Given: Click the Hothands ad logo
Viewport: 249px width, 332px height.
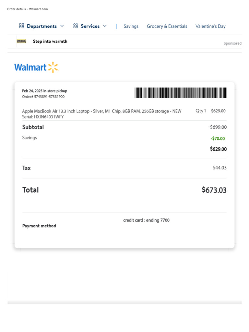Looking at the screenshot, I should coord(21,41).
